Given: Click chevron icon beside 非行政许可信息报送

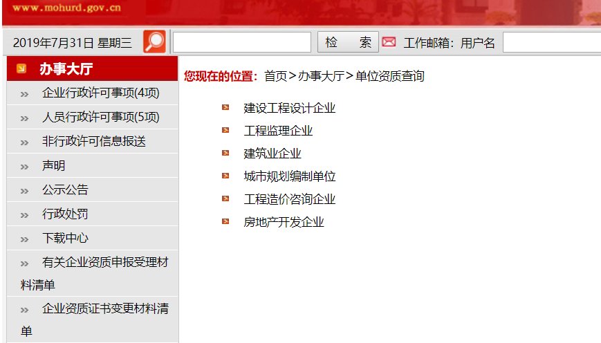Looking at the screenshot, I should (x=24, y=142).
